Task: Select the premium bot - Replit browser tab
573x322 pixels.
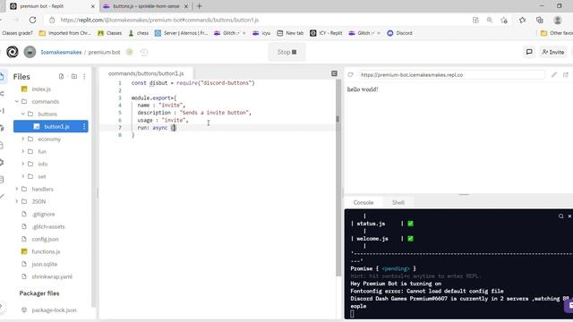Action: (51, 6)
